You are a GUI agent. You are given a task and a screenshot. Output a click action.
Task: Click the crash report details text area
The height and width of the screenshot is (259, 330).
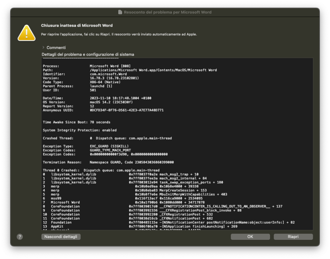[177, 144]
